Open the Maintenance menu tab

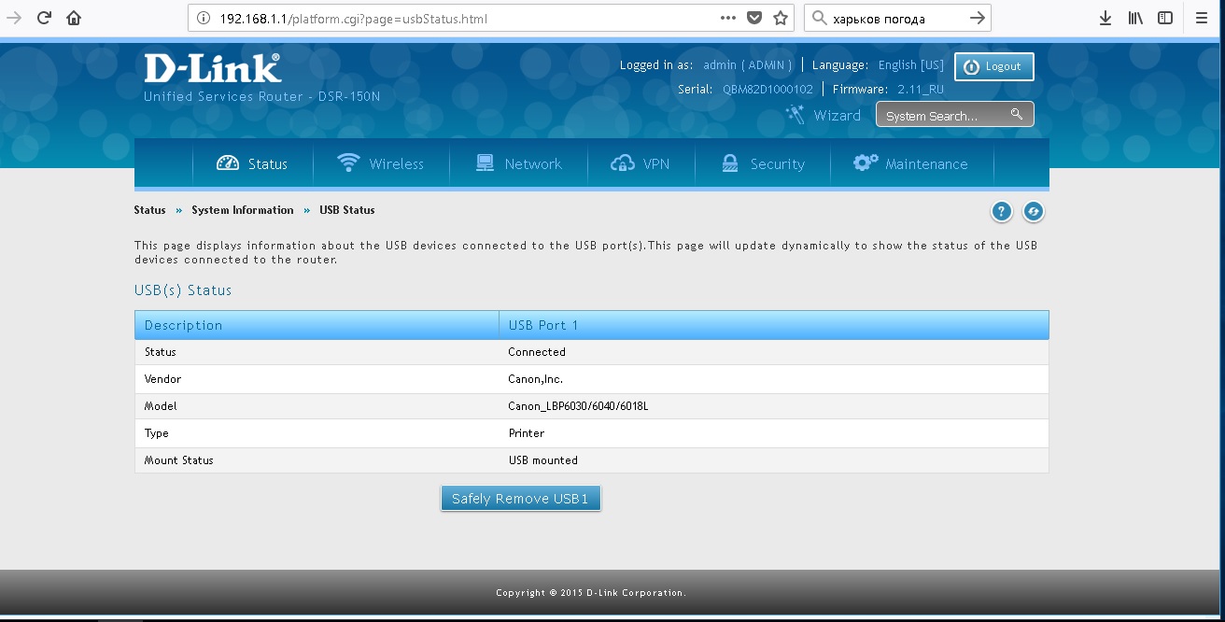(910, 163)
